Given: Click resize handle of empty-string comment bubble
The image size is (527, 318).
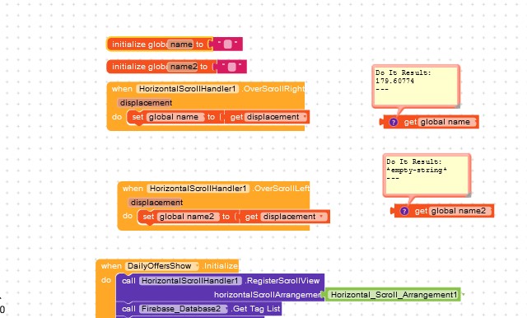Looking at the screenshot, I should (469, 194).
